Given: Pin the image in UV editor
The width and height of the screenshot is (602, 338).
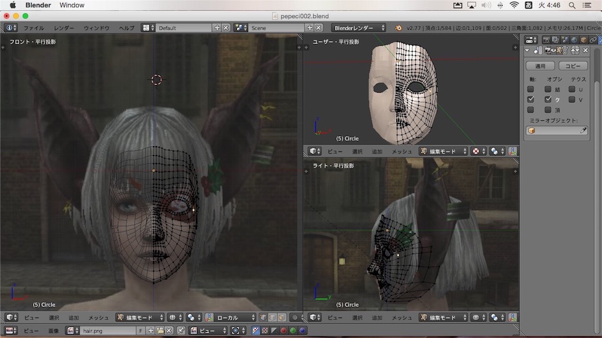Looking at the screenshot, I should pyautogui.click(x=180, y=330).
